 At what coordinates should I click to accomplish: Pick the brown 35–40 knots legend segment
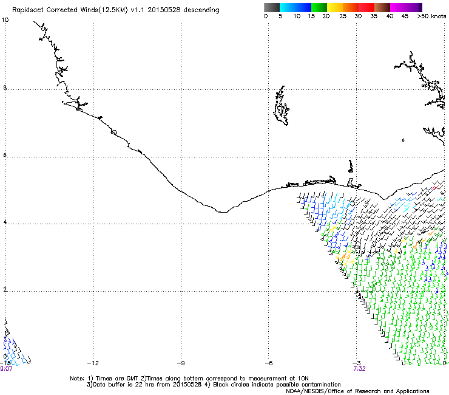(x=382, y=7)
